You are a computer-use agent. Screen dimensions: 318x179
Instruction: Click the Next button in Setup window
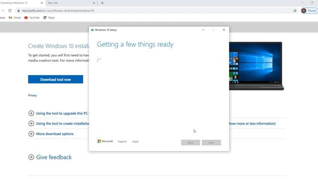[211, 143]
